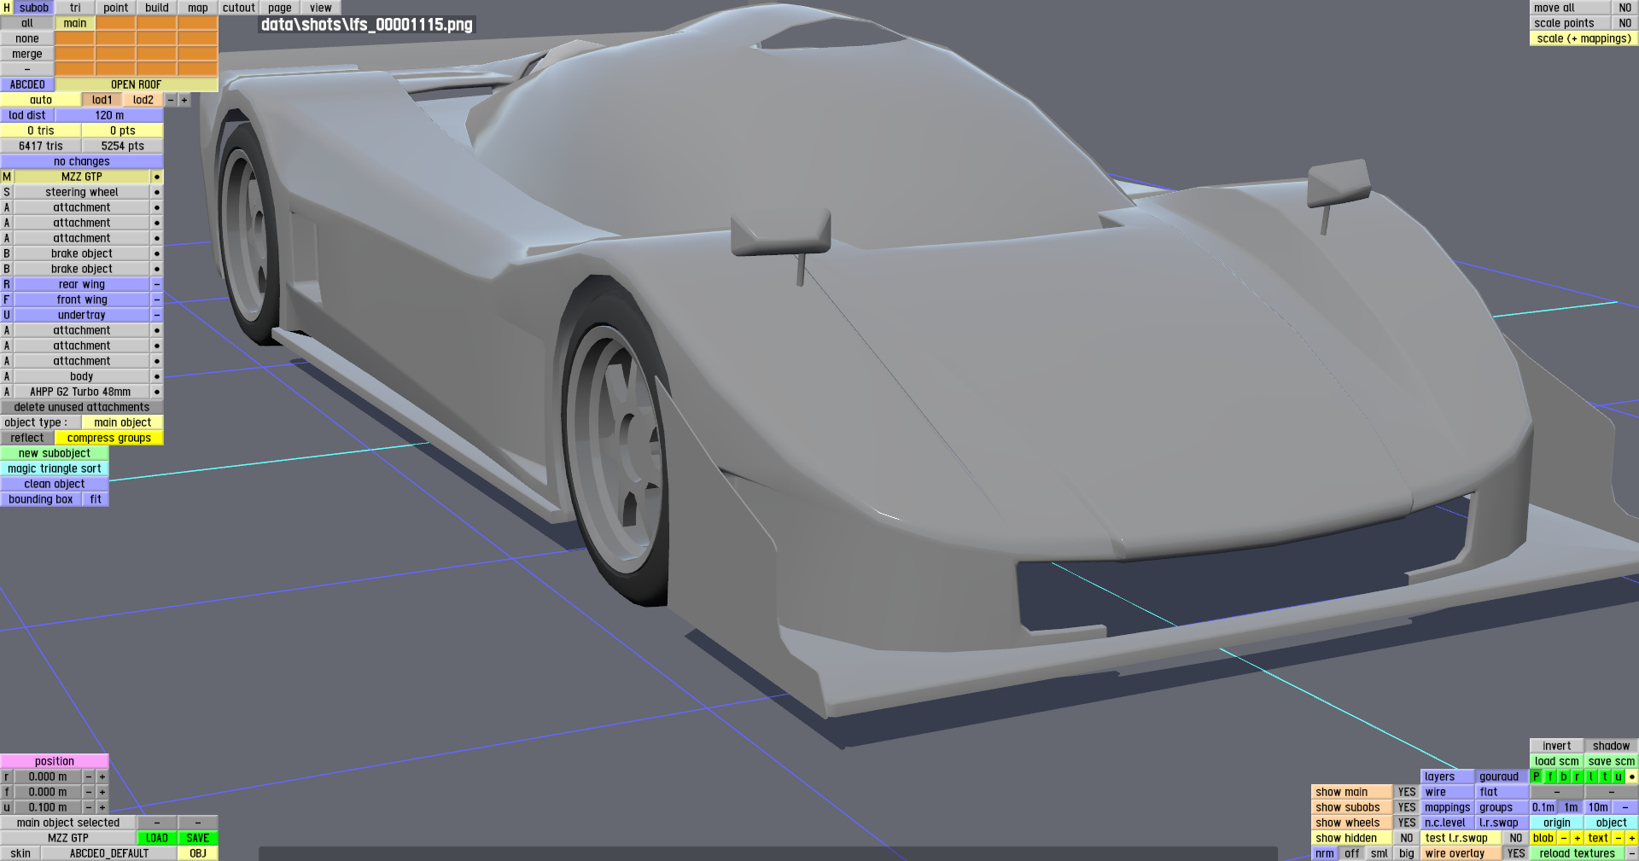Screen dimensions: 1639x861
Task: Select the main cell in subobject grid
Action: pyautogui.click(x=75, y=23)
